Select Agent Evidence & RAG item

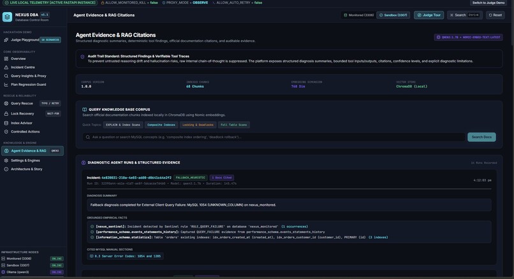32,150
